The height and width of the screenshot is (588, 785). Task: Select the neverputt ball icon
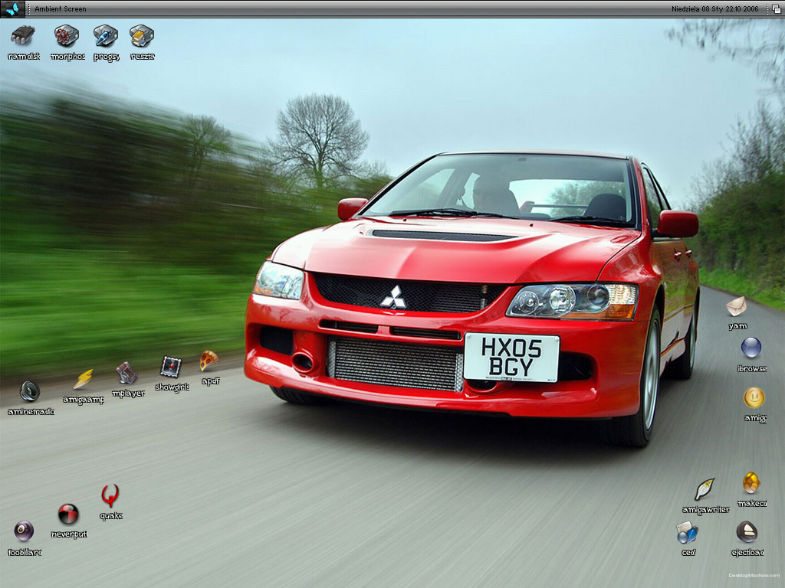(68, 514)
